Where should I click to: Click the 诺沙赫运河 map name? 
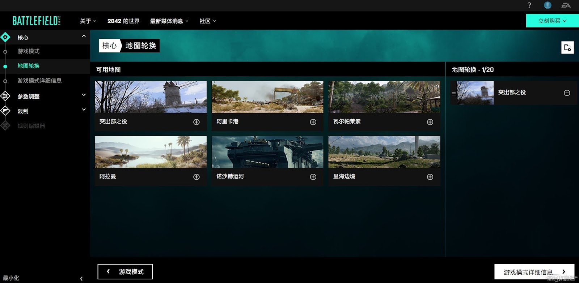230,176
